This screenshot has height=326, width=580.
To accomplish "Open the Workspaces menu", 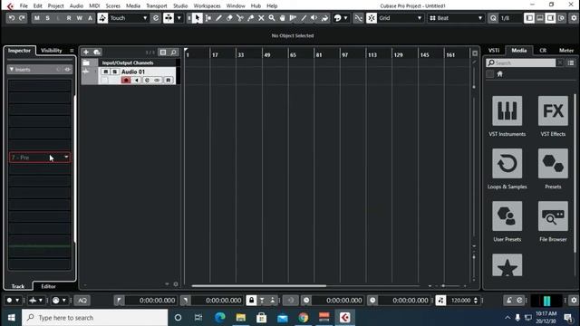I will pyautogui.click(x=208, y=6).
